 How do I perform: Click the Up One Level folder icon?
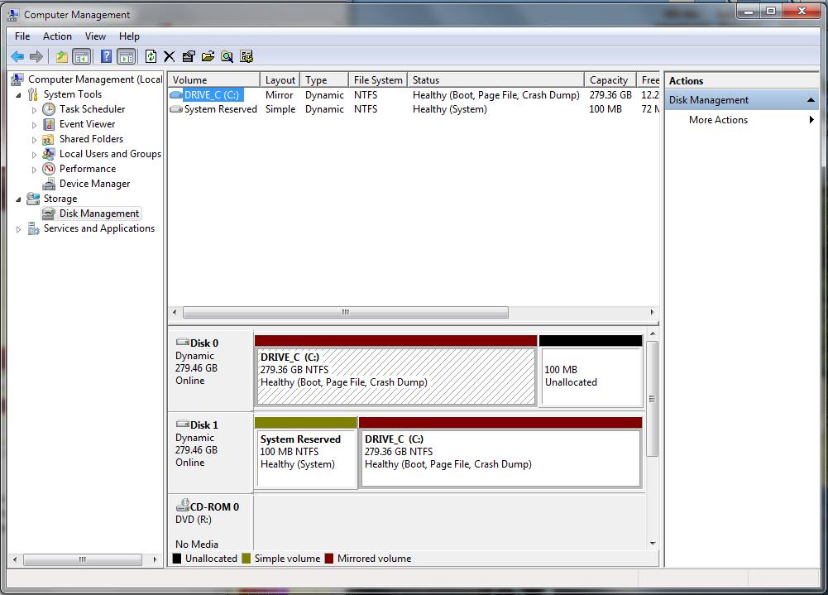coord(62,56)
